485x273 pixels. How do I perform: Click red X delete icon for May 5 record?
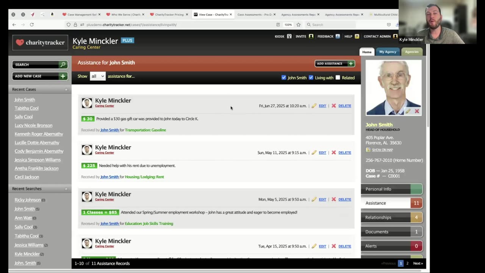point(334,199)
